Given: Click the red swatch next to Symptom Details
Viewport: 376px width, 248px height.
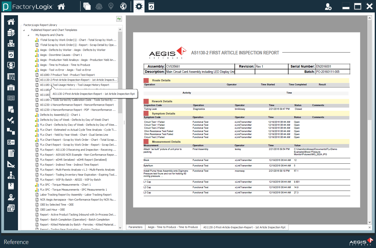Looking at the screenshot, I should [x=146, y=113].
